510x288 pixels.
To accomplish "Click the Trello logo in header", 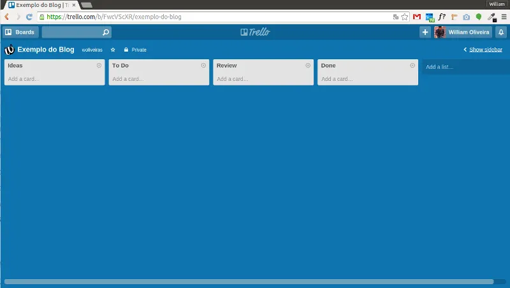I will pos(255,32).
